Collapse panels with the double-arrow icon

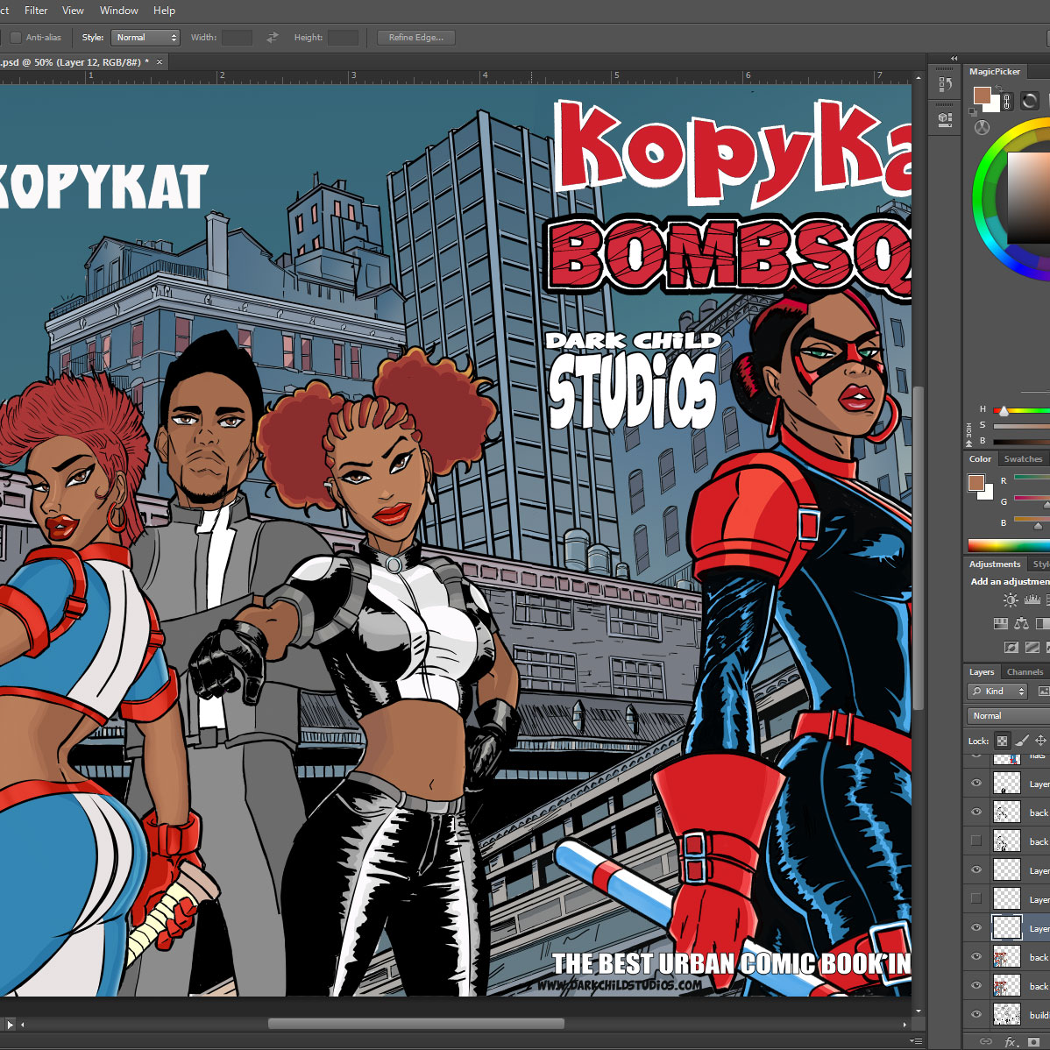coord(954,58)
